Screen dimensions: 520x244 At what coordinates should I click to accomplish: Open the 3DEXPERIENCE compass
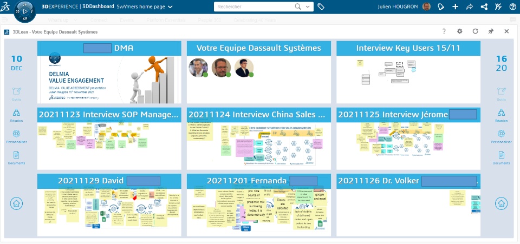point(24,12)
